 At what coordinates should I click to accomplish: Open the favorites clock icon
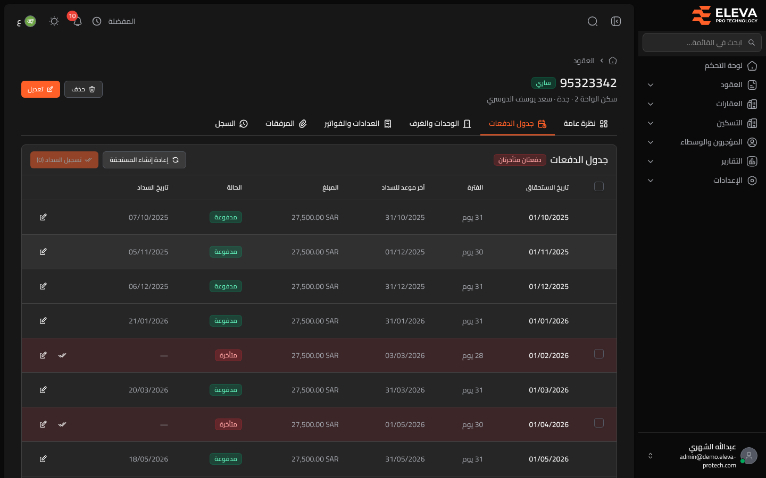coord(97,21)
